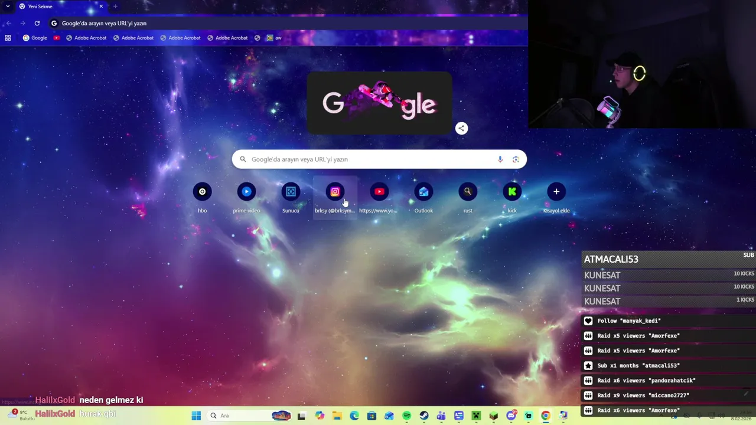Image resolution: width=756 pixels, height=425 pixels.
Task: Open Steam from the taskbar
Action: pyautogui.click(x=424, y=416)
